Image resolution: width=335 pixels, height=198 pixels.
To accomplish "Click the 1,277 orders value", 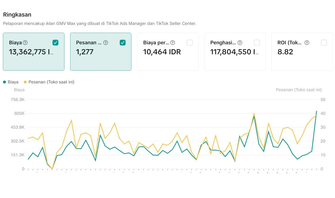I will click(85, 52).
